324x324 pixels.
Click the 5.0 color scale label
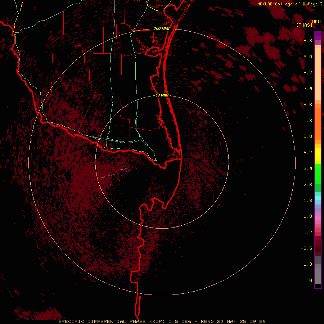click(x=308, y=136)
